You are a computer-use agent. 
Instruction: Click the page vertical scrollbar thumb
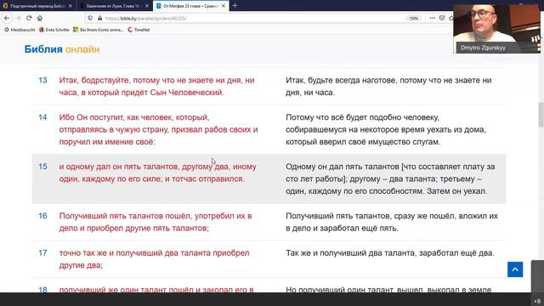click(541, 115)
